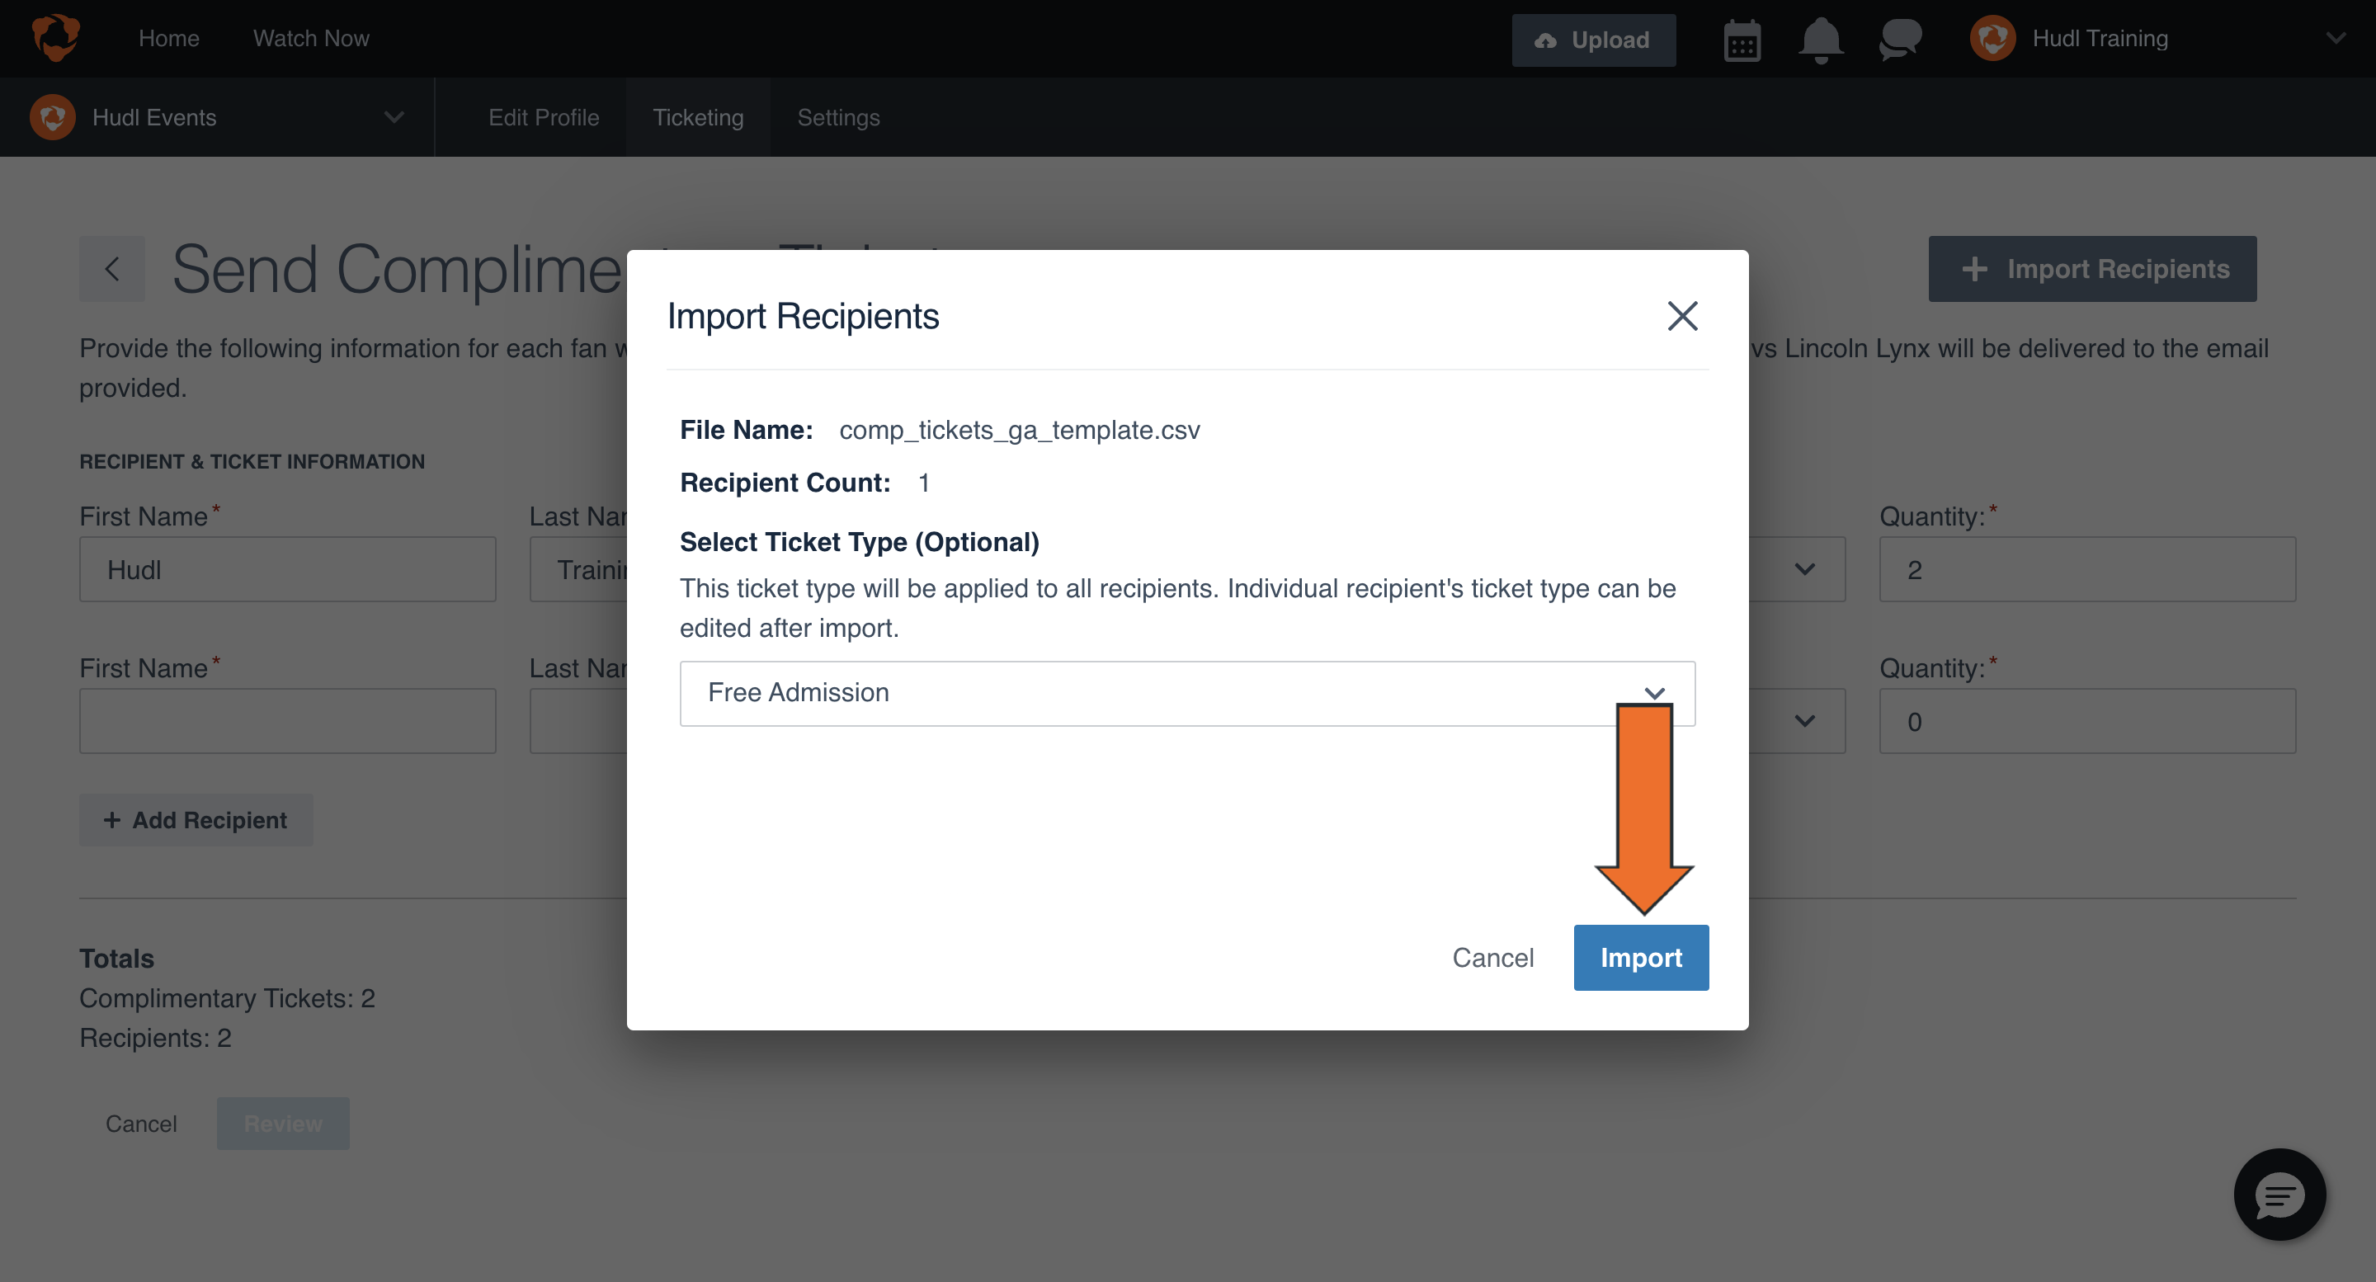
Task: Click the Hudl Events team logo
Action: (53, 117)
